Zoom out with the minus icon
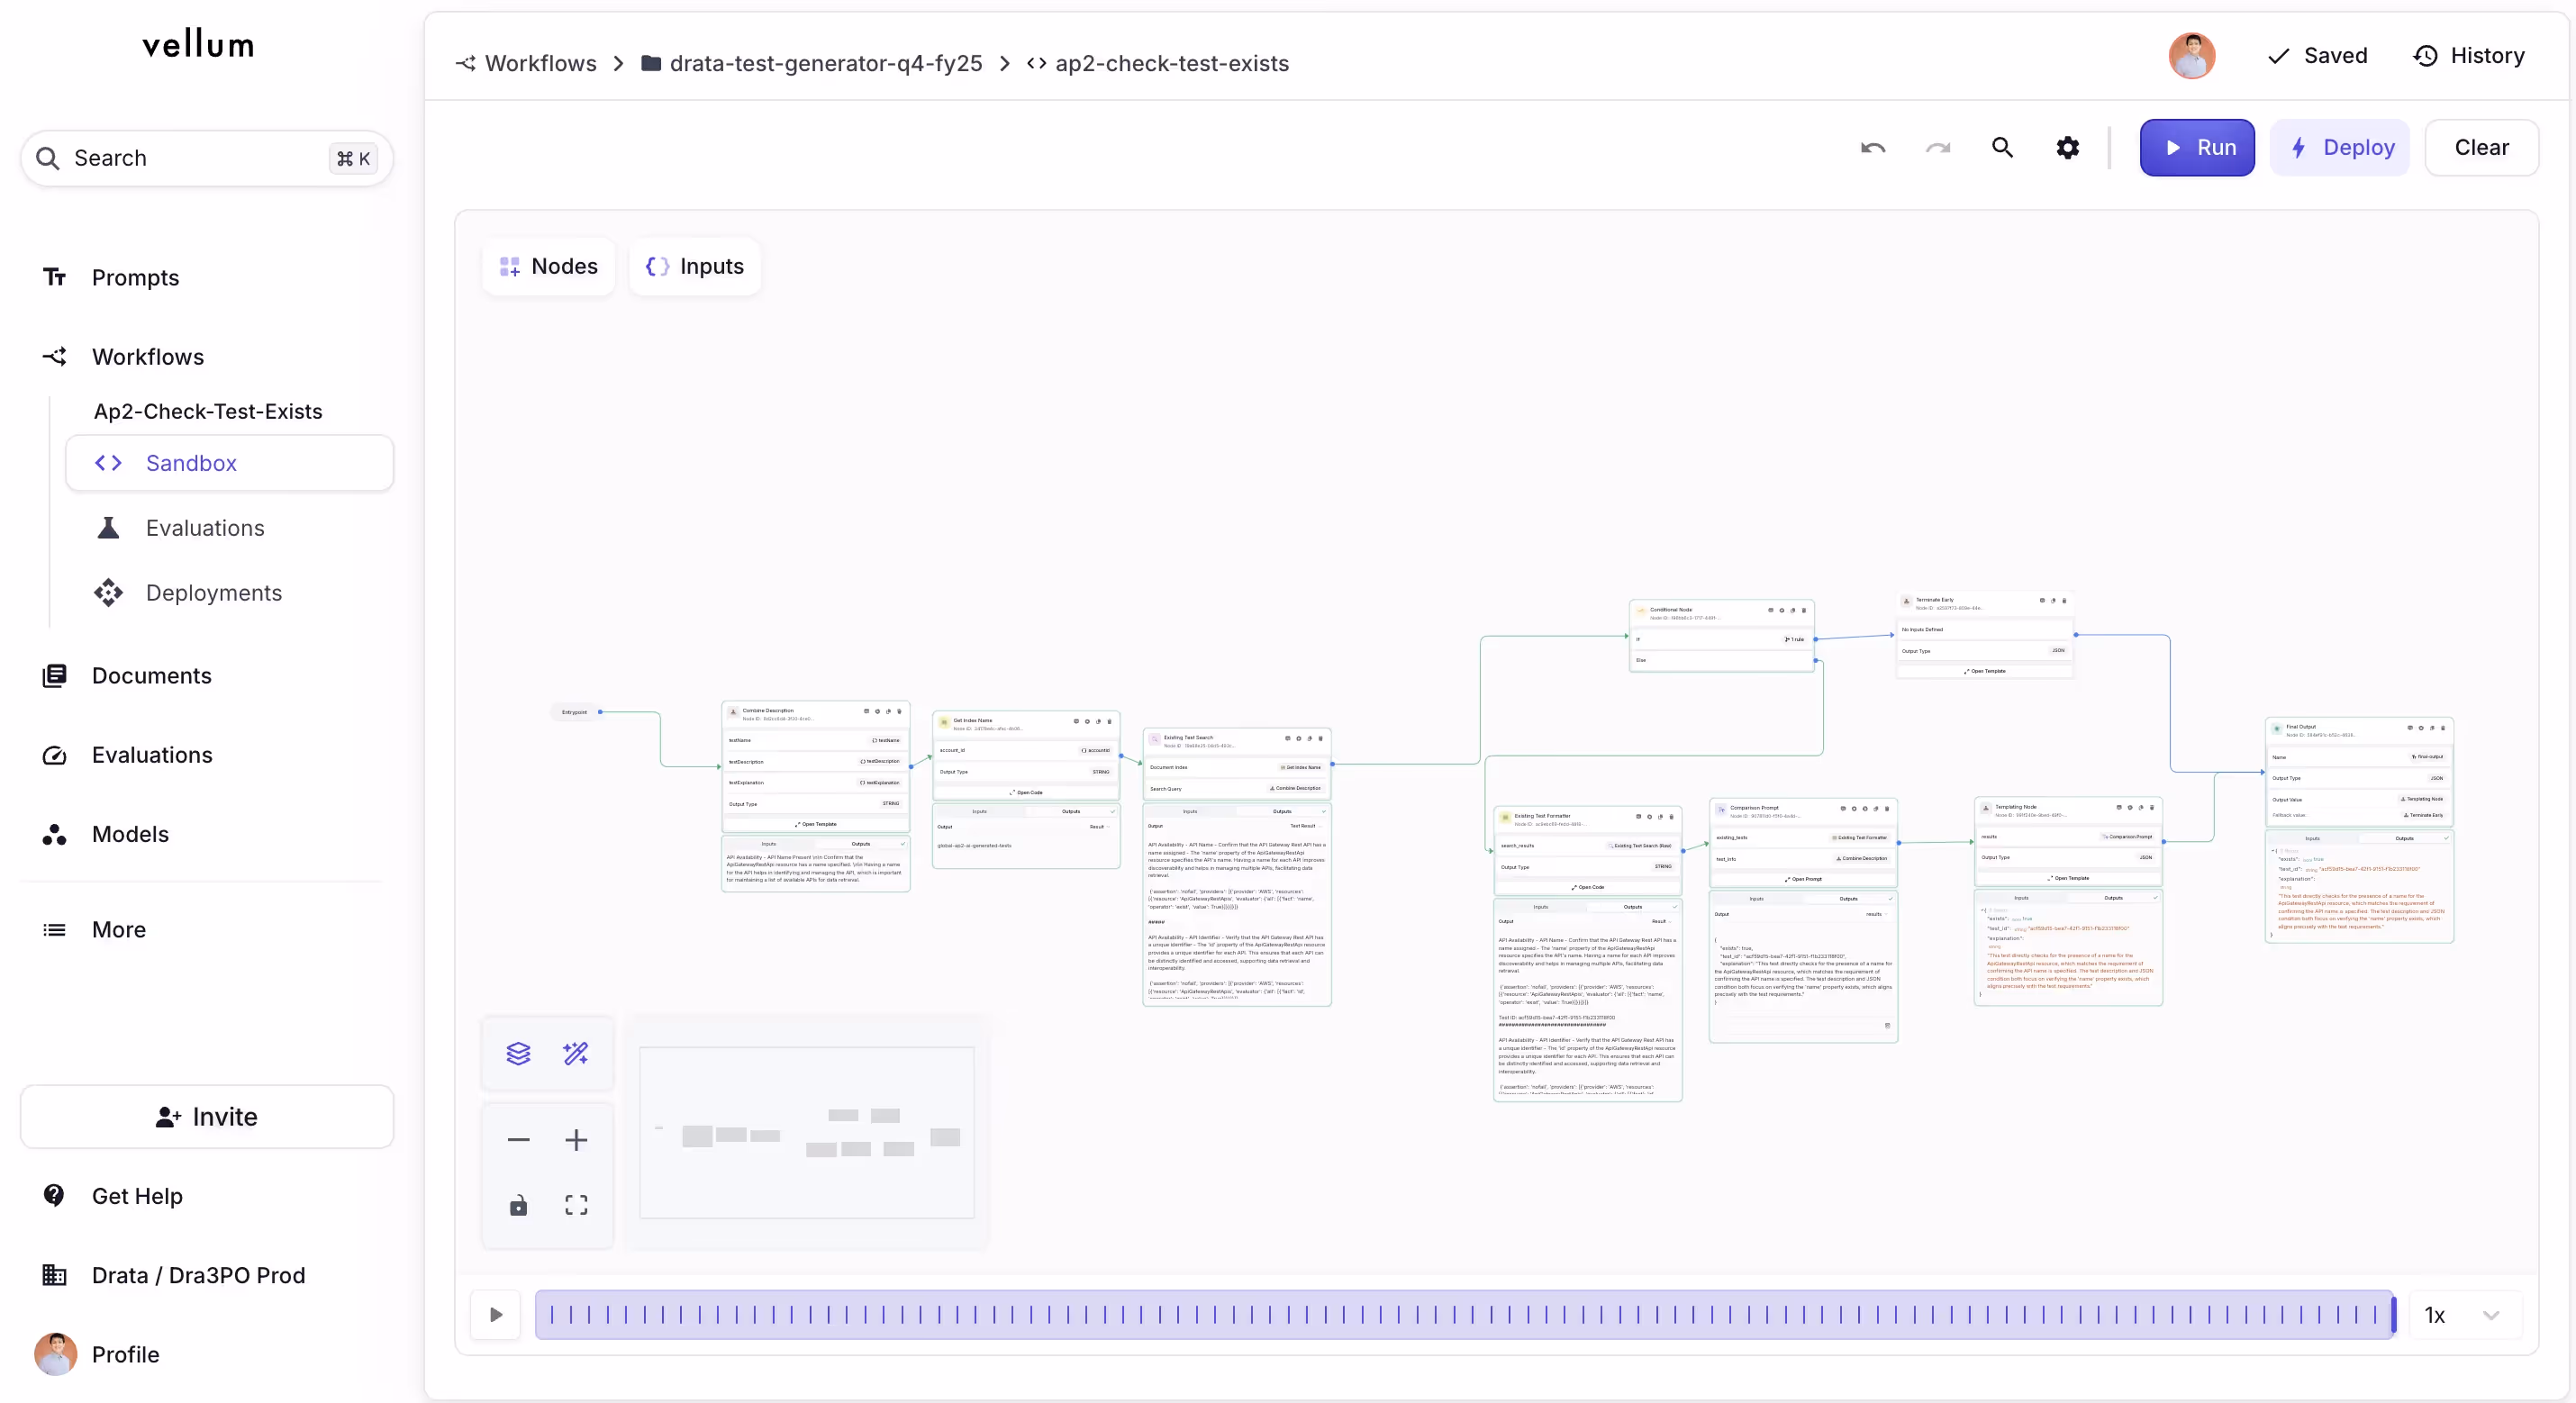This screenshot has width=2576, height=1403. 518,1140
